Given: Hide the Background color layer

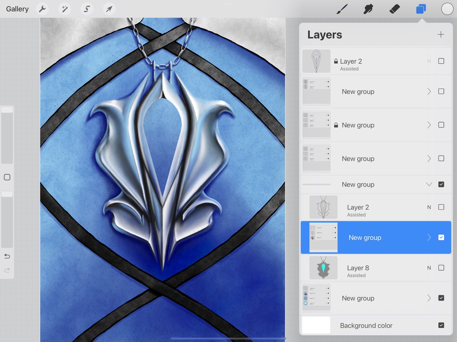Looking at the screenshot, I should click(441, 325).
